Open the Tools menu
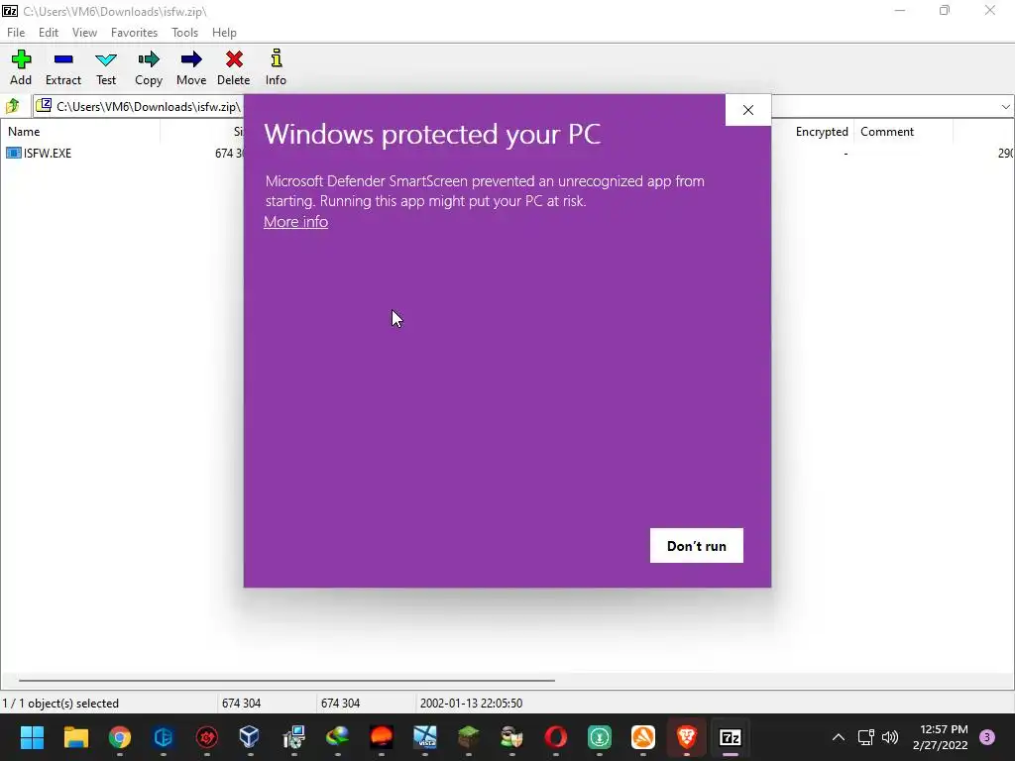The height and width of the screenshot is (761, 1015). coord(184,33)
